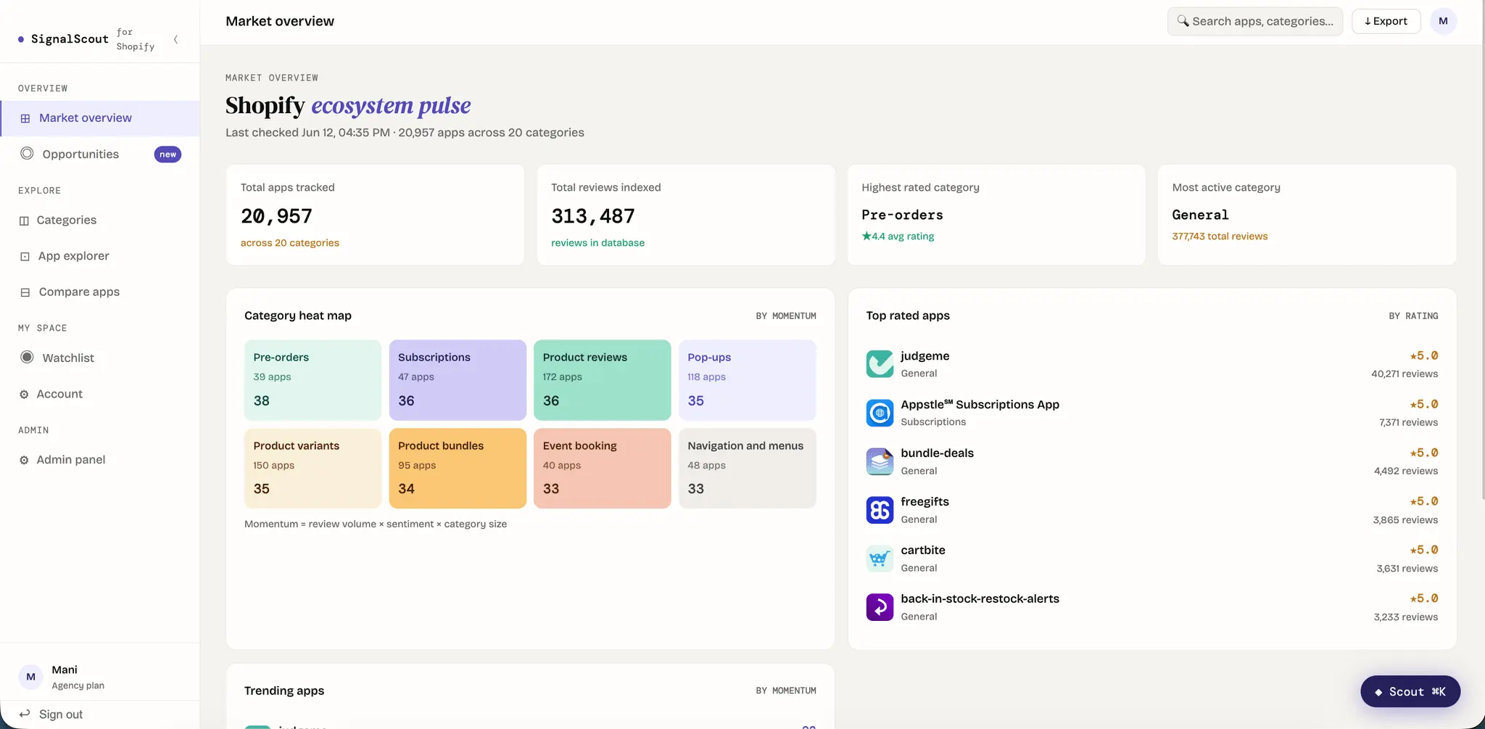Screen dimensions: 1485x729
Task: Click the back-in-stock-restock-alerts app icon
Action: pyautogui.click(x=880, y=607)
